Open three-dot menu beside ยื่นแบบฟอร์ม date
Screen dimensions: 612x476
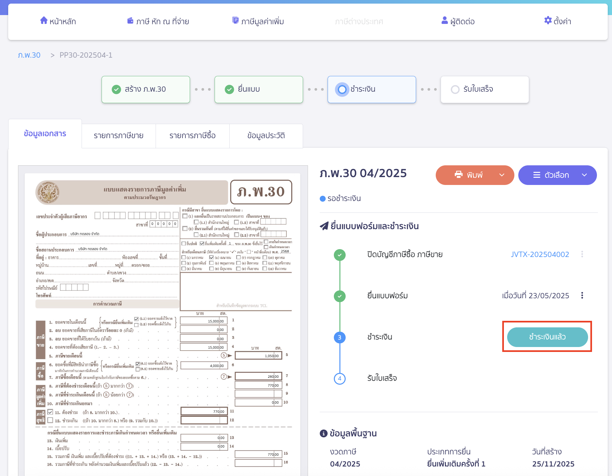pos(582,296)
